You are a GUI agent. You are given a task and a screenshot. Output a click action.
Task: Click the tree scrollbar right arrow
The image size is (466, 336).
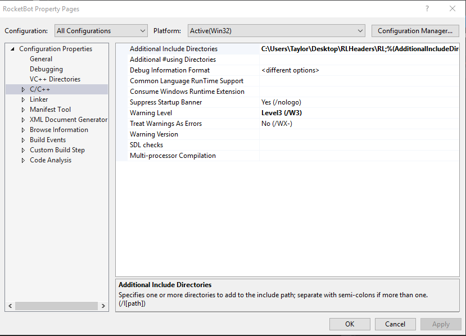pyautogui.click(x=103, y=306)
